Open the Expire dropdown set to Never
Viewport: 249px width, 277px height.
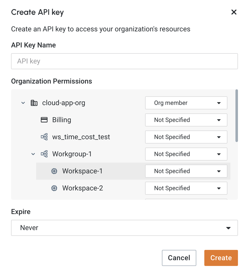tap(125, 228)
